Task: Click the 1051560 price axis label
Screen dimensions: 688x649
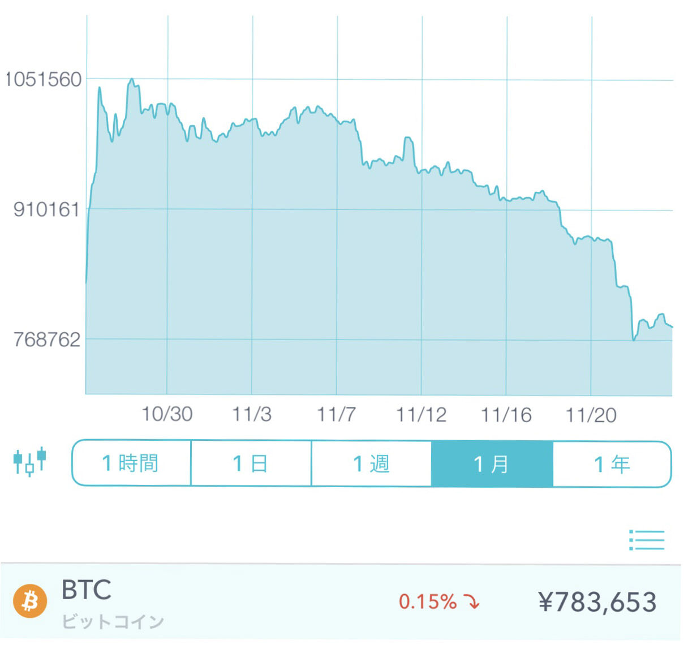Action: 44,79
